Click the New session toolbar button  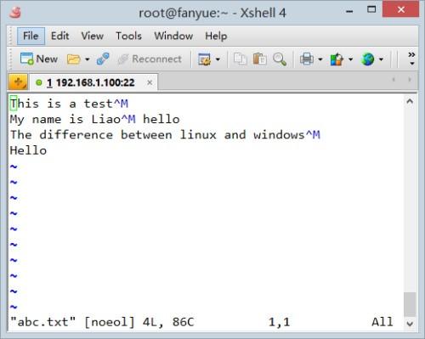tap(39, 59)
